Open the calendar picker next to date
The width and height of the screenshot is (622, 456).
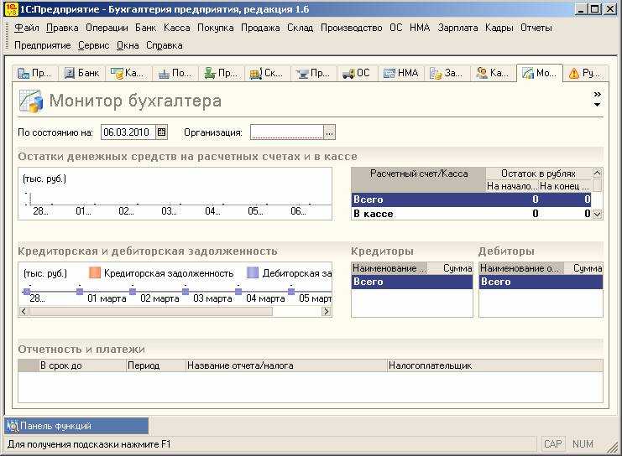[x=161, y=132]
